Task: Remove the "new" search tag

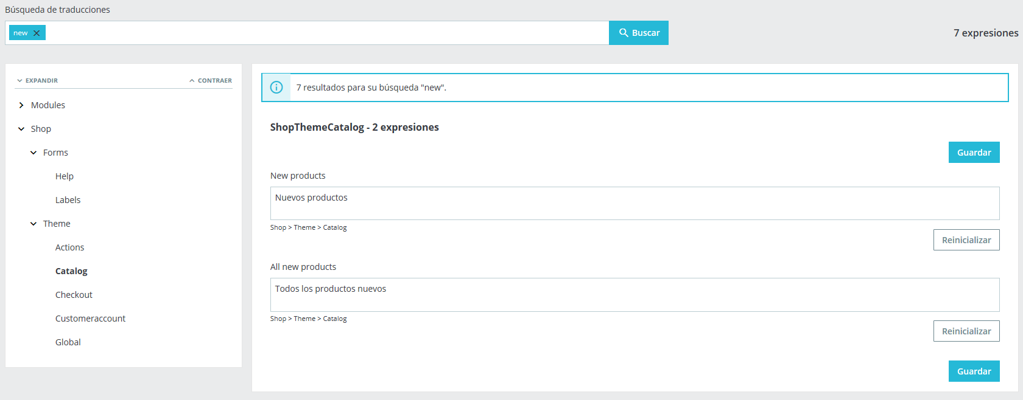Action: pyautogui.click(x=37, y=33)
